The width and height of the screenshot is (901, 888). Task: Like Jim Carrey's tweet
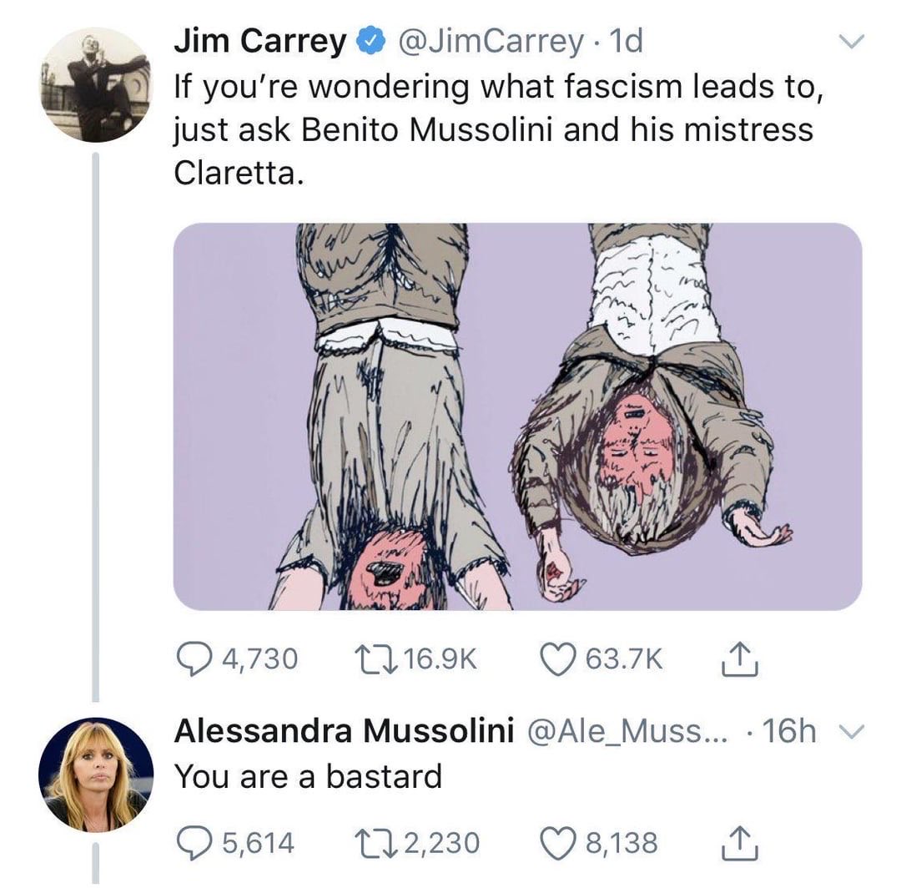coord(554,659)
